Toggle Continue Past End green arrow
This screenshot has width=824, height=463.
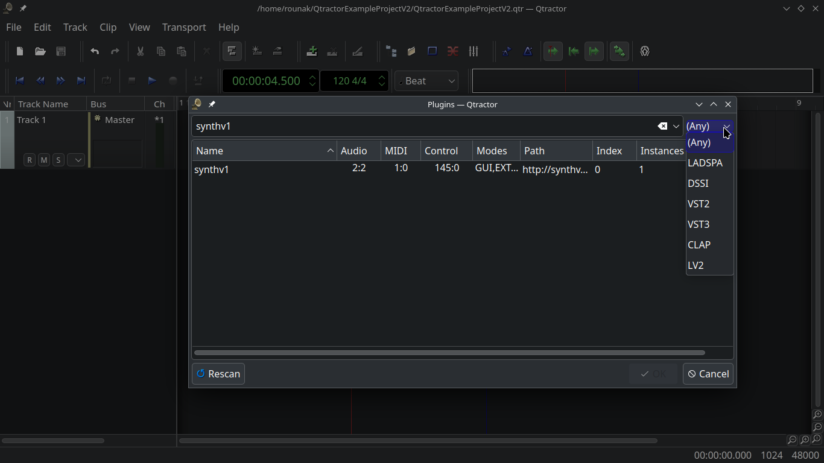pos(594,51)
